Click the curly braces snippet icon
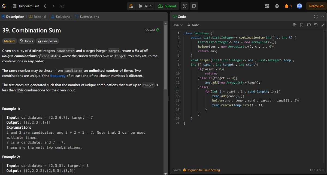The height and width of the screenshot is (175, 327). (309, 25)
